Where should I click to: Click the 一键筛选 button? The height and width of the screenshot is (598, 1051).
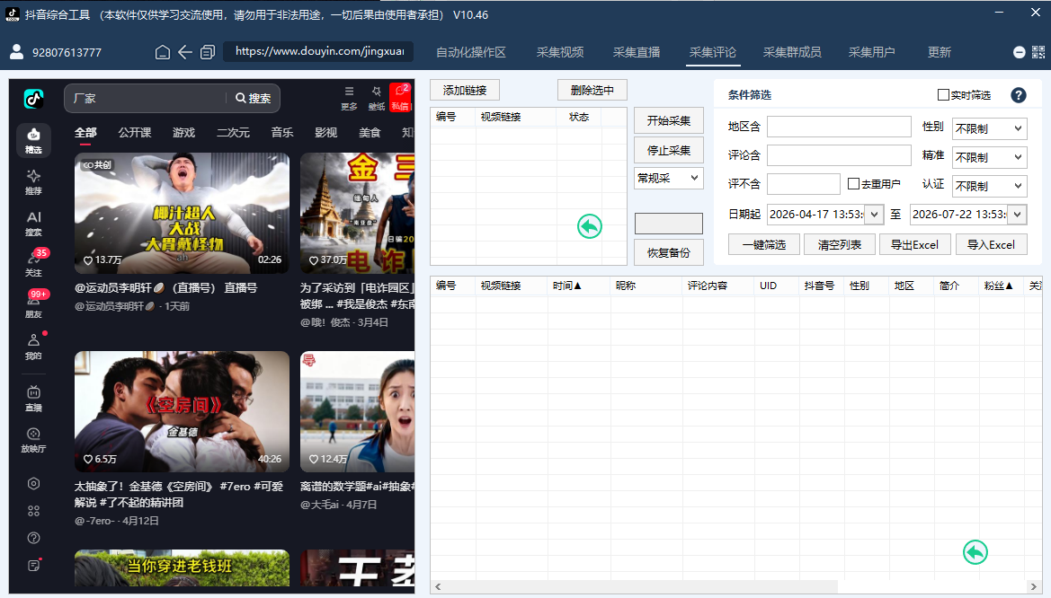(764, 244)
